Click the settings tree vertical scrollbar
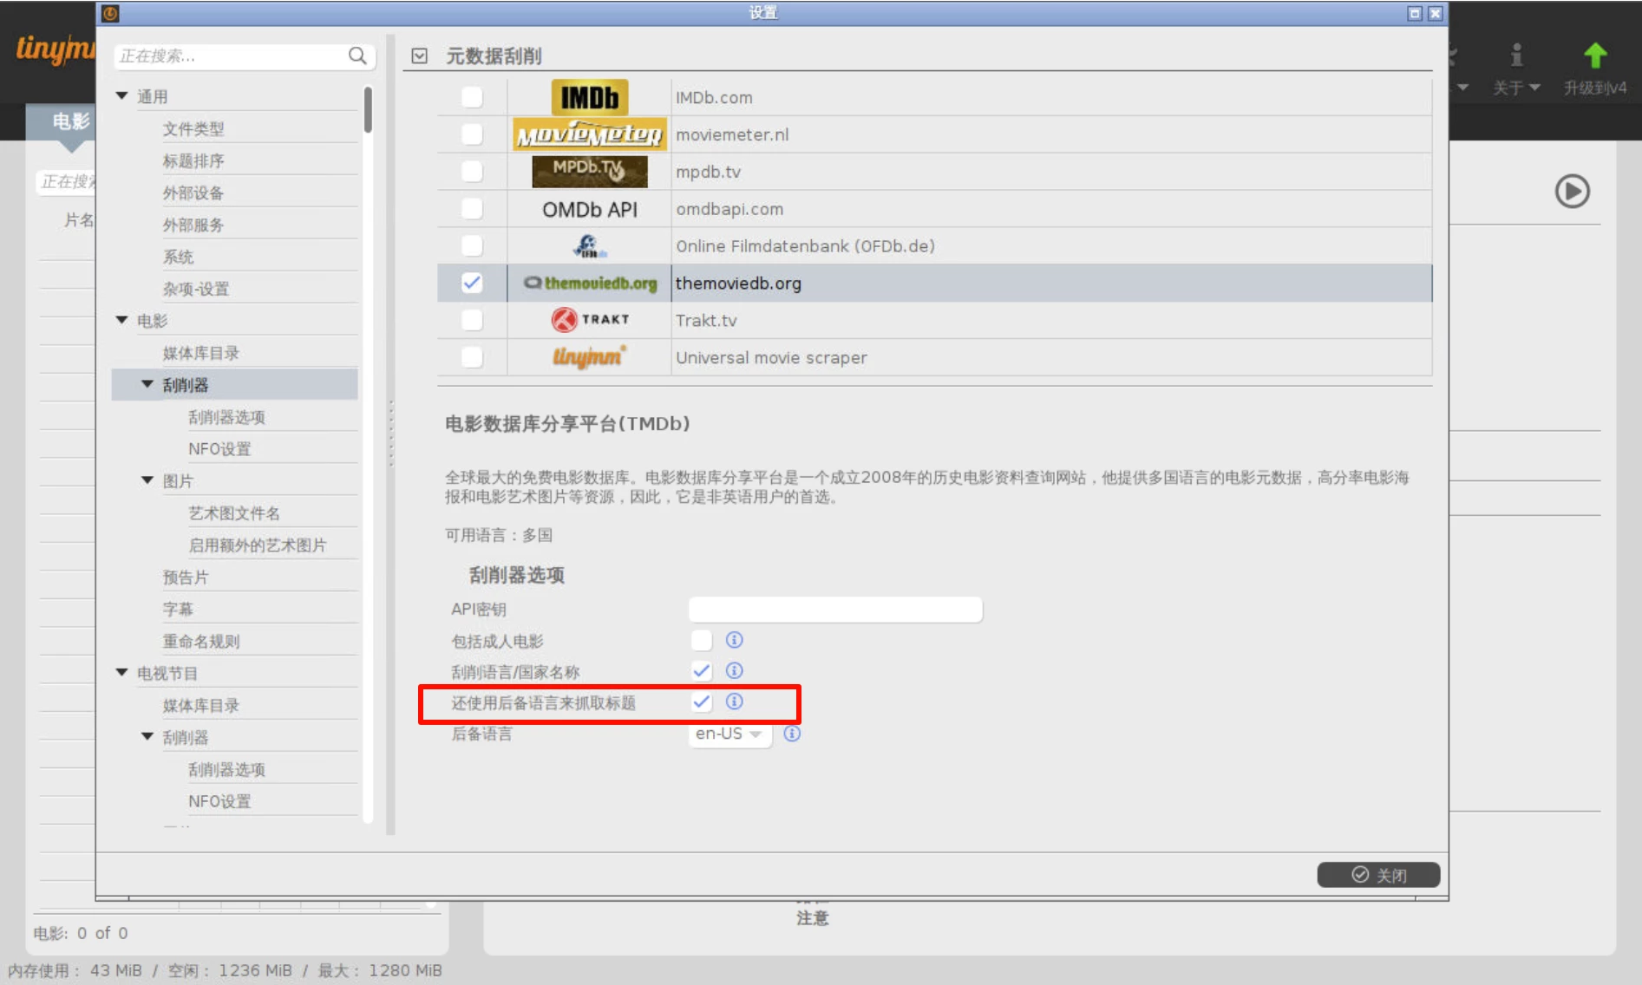 (368, 111)
